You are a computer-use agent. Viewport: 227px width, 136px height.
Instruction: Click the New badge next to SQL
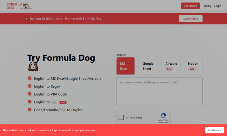[x=63, y=103]
